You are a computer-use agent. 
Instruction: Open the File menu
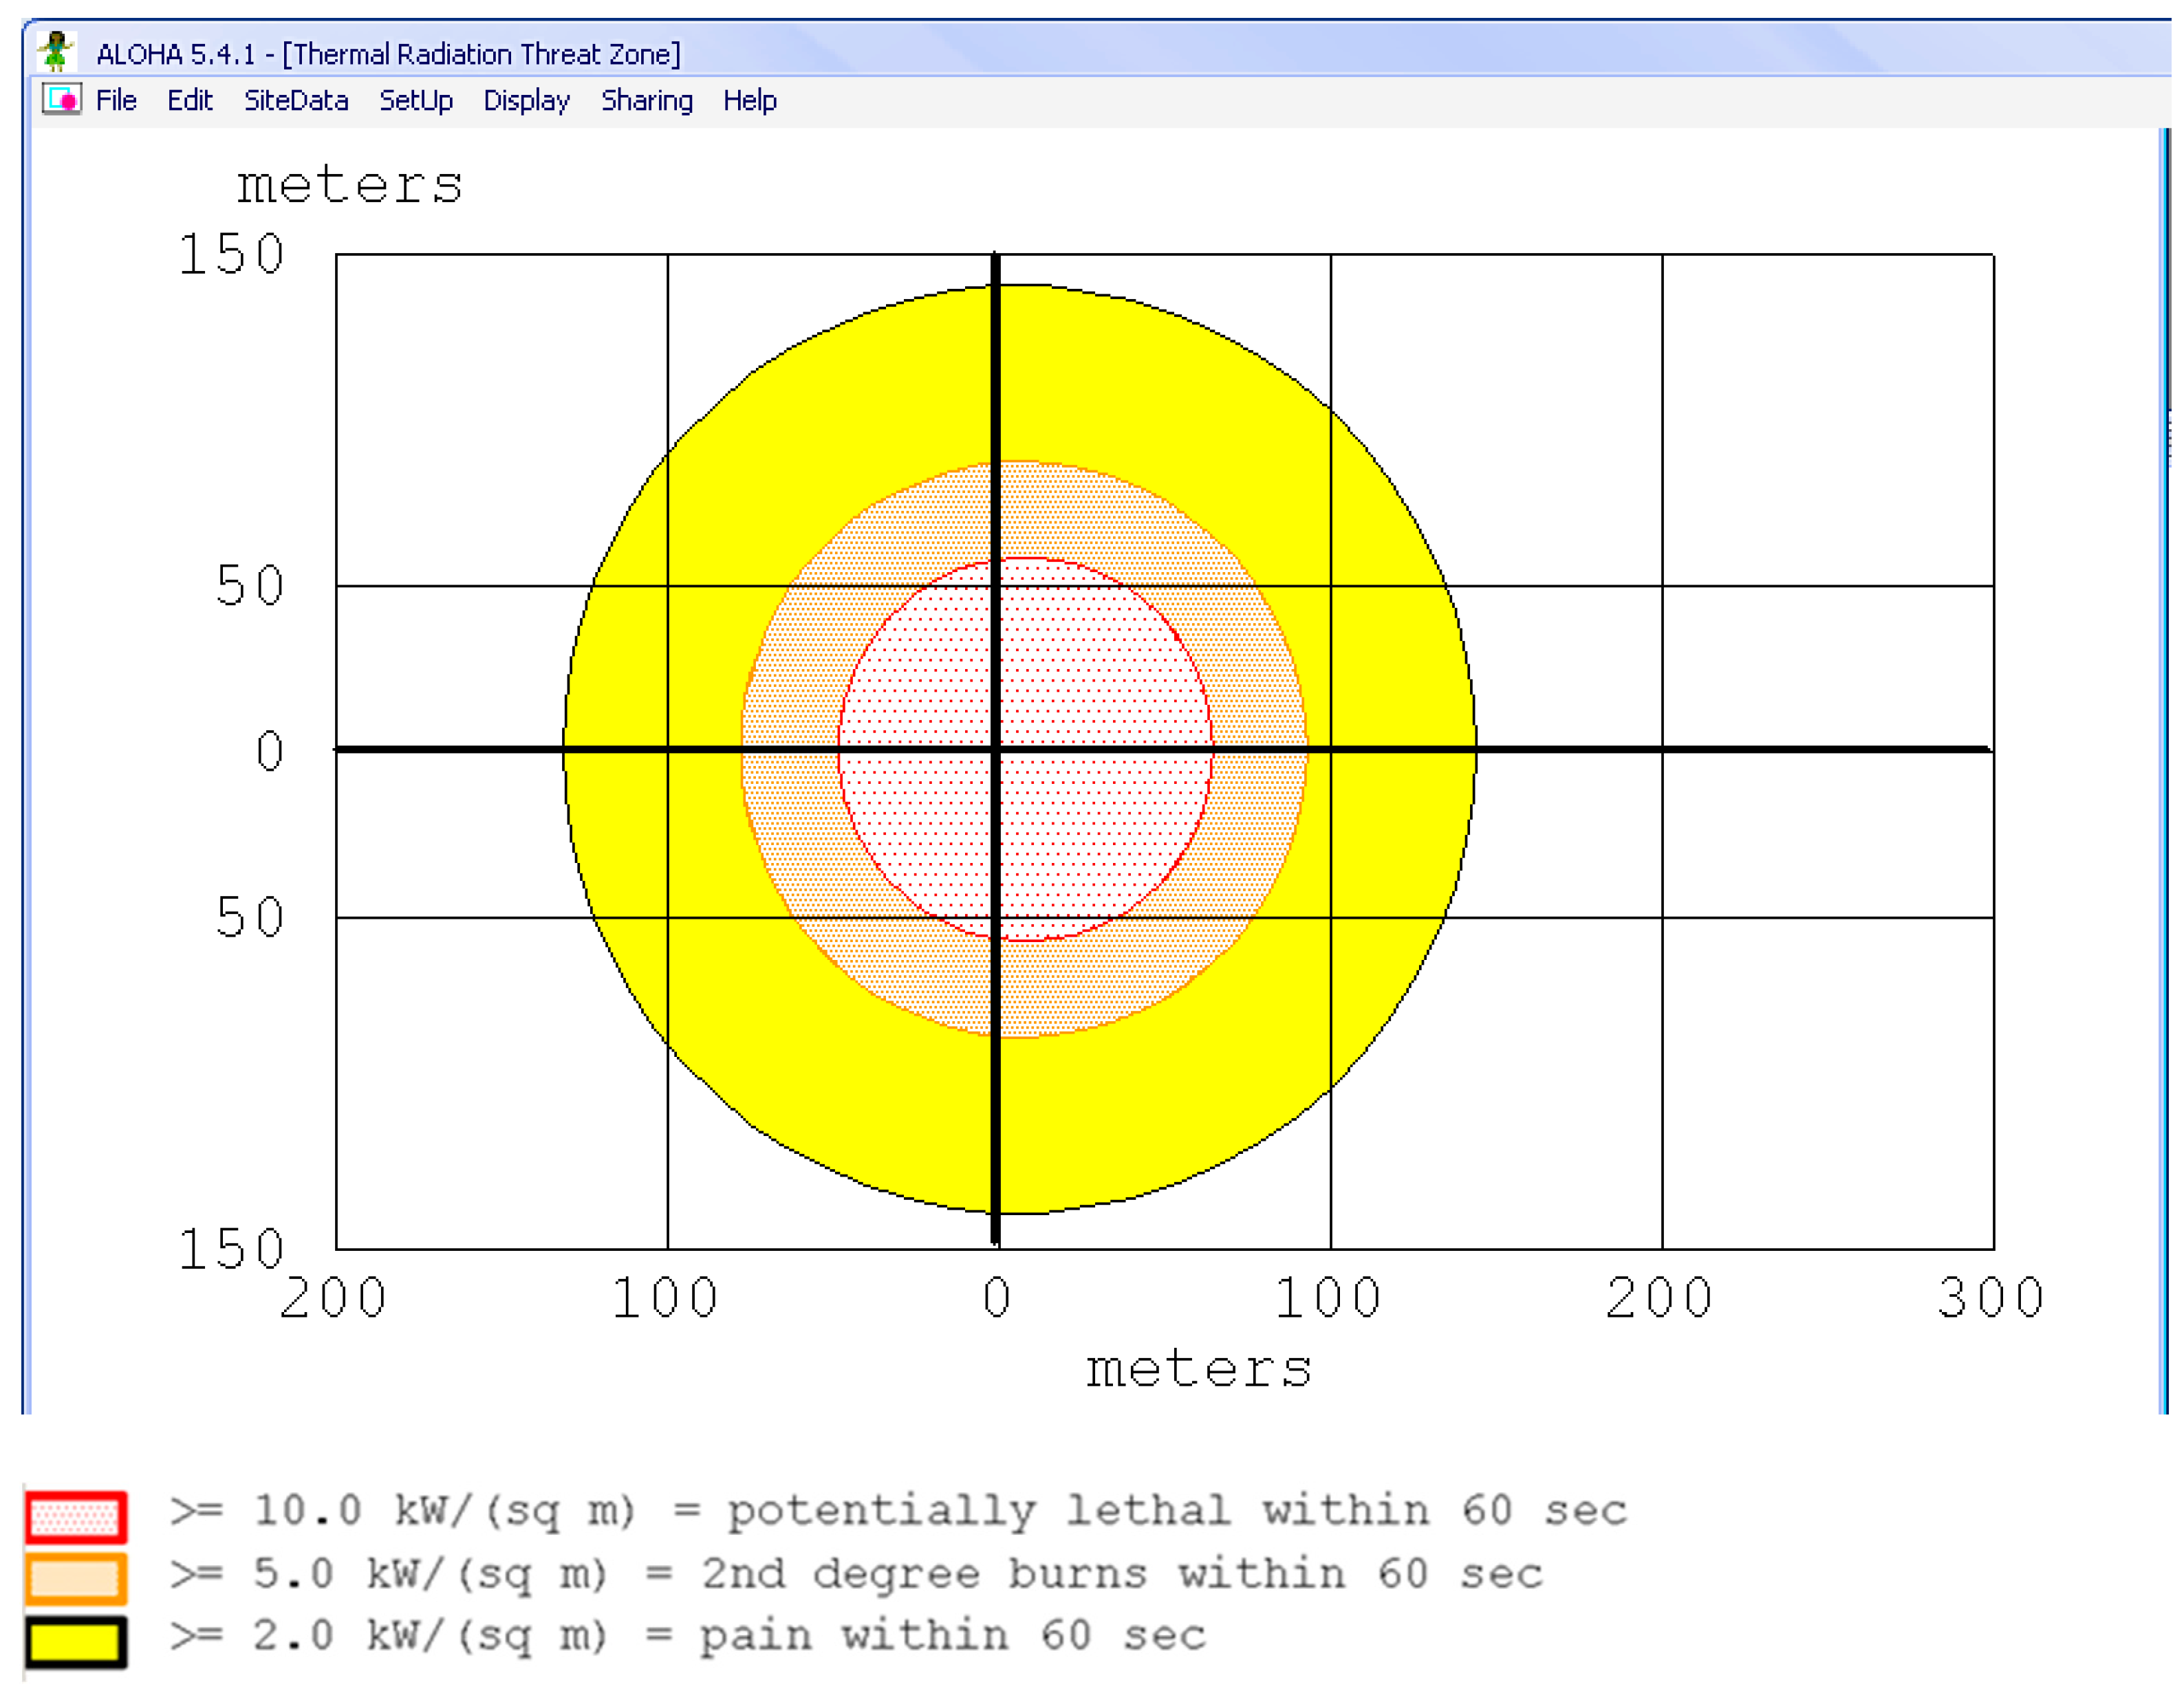pyautogui.click(x=115, y=100)
